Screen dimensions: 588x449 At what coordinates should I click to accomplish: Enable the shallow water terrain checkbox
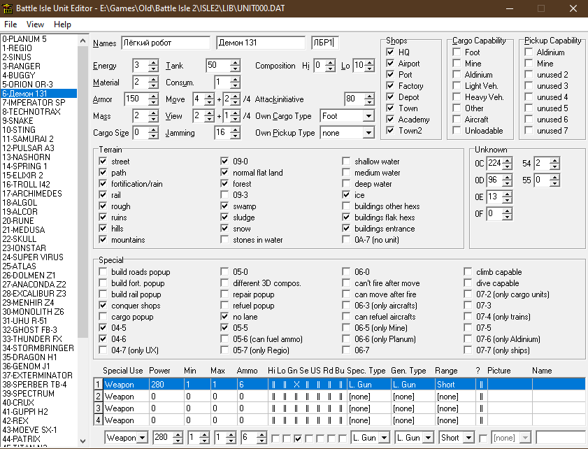[347, 162]
